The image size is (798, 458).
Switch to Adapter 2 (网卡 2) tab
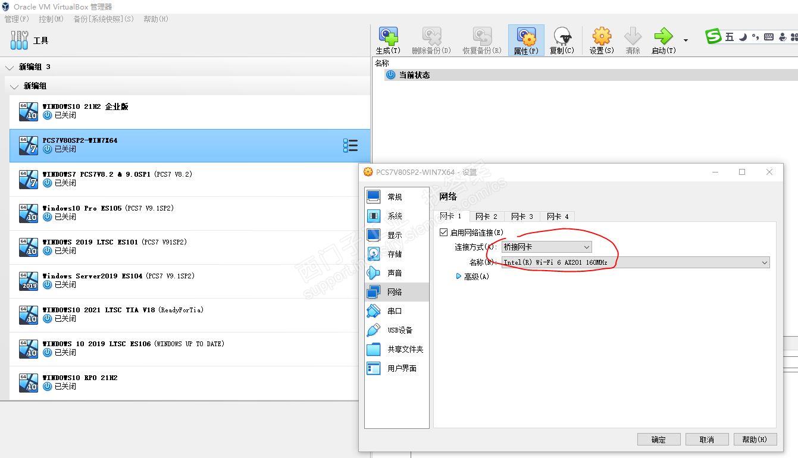click(x=486, y=217)
